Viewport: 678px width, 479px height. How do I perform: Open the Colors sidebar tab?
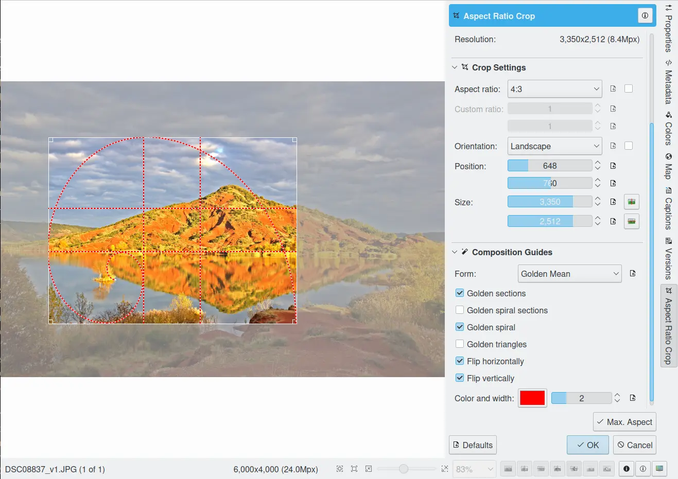pos(668,129)
